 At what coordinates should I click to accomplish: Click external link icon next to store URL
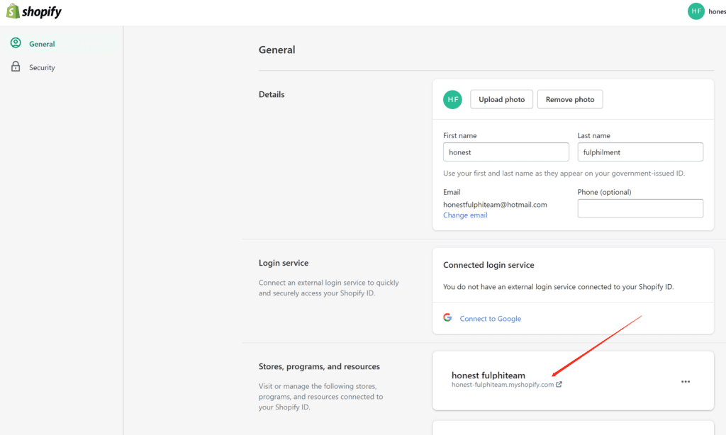(559, 385)
